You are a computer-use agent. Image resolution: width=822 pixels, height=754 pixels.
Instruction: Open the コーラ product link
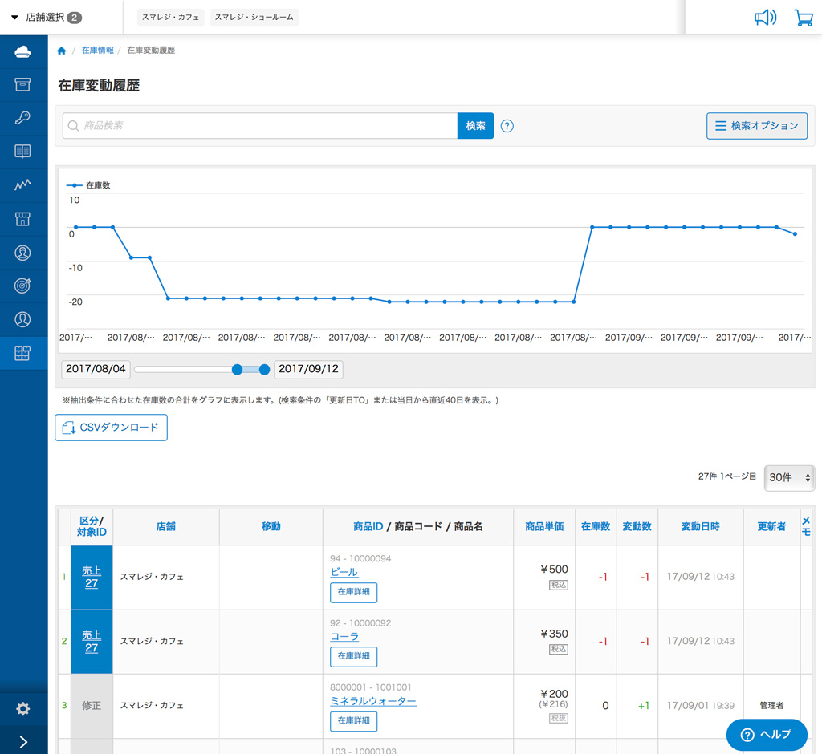[344, 637]
